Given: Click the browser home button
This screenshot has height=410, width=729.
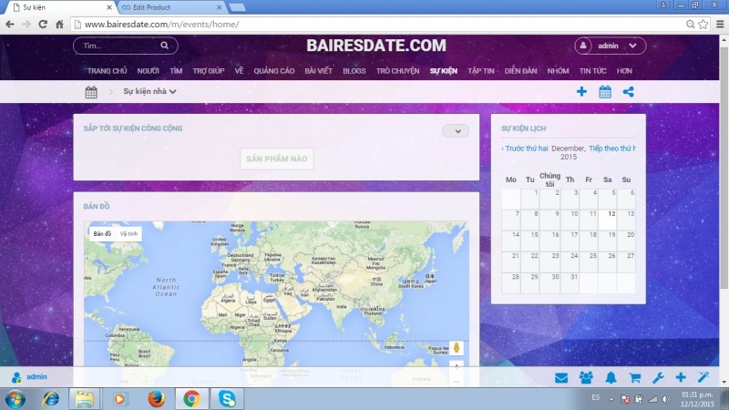Looking at the screenshot, I should 59,25.
